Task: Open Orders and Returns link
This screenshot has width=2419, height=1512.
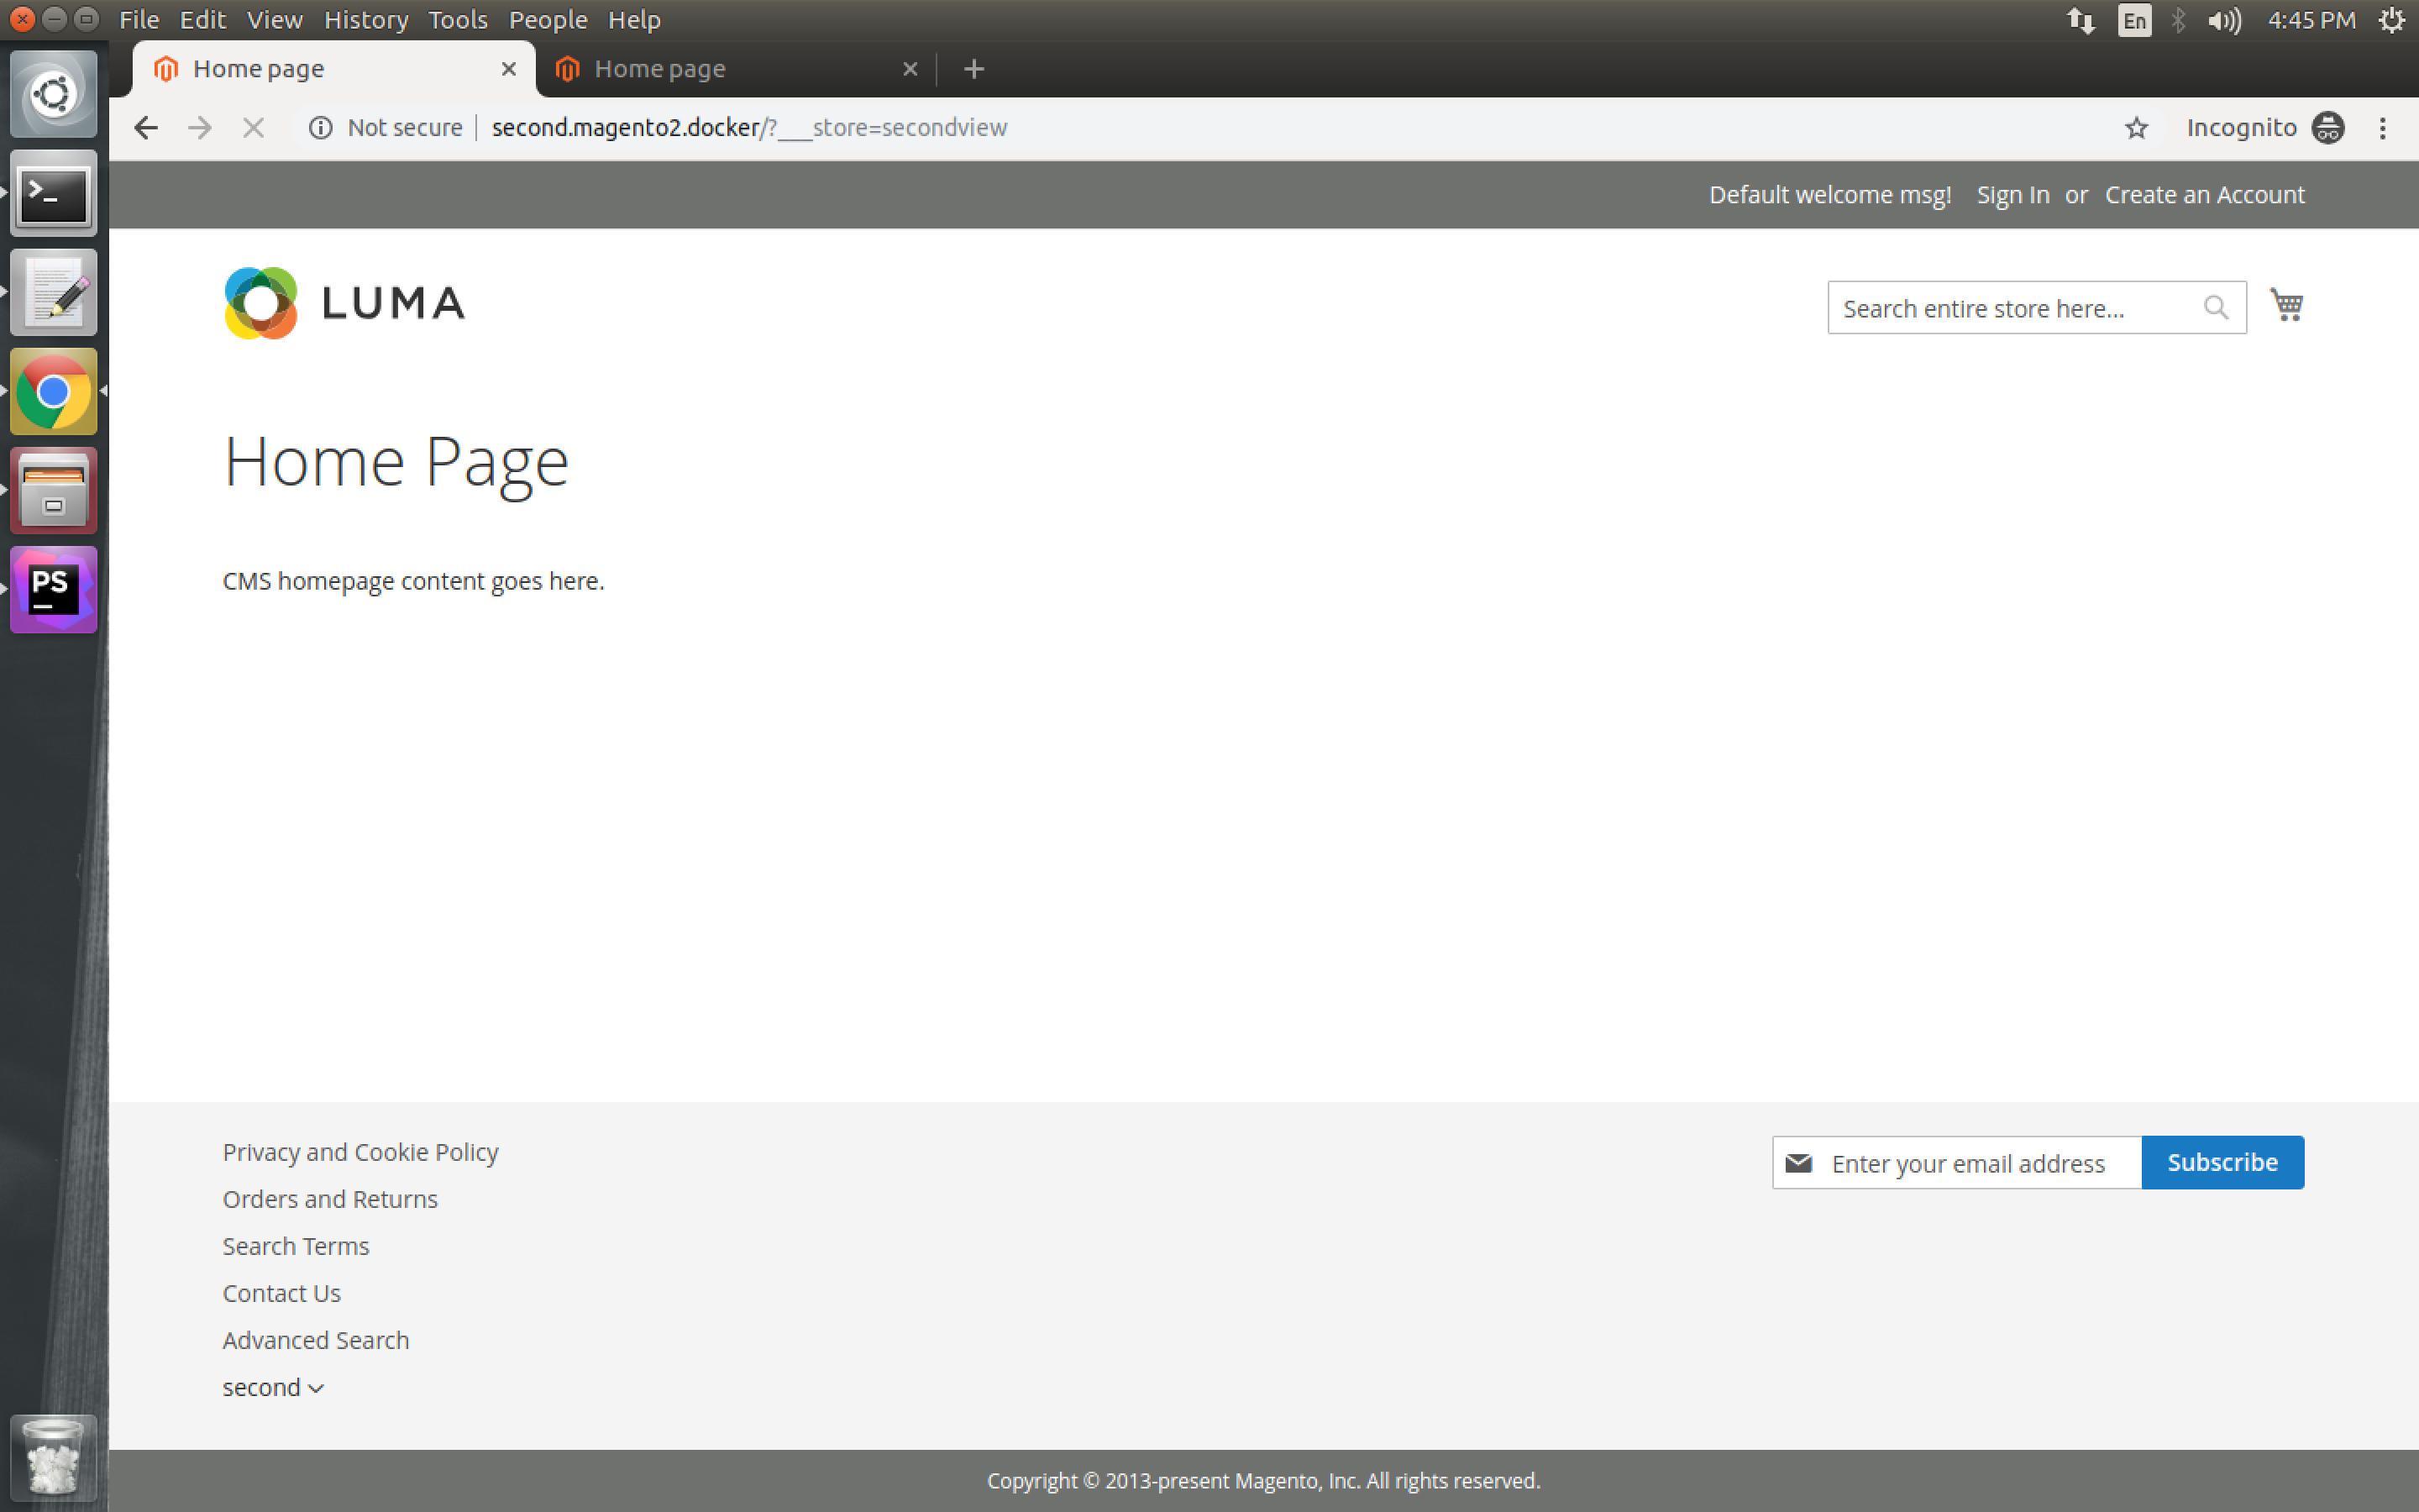Action: pyautogui.click(x=330, y=1200)
